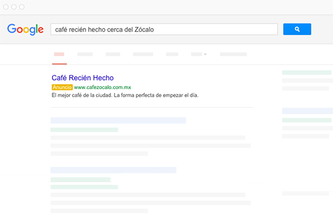Click the first window control circle
333x221 pixels.
click(x=6, y=7)
